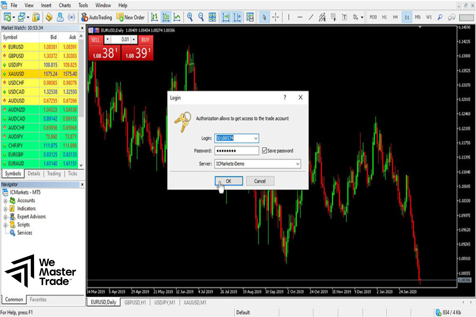
Task: Switch to H4 timeframe
Action: 395,17
